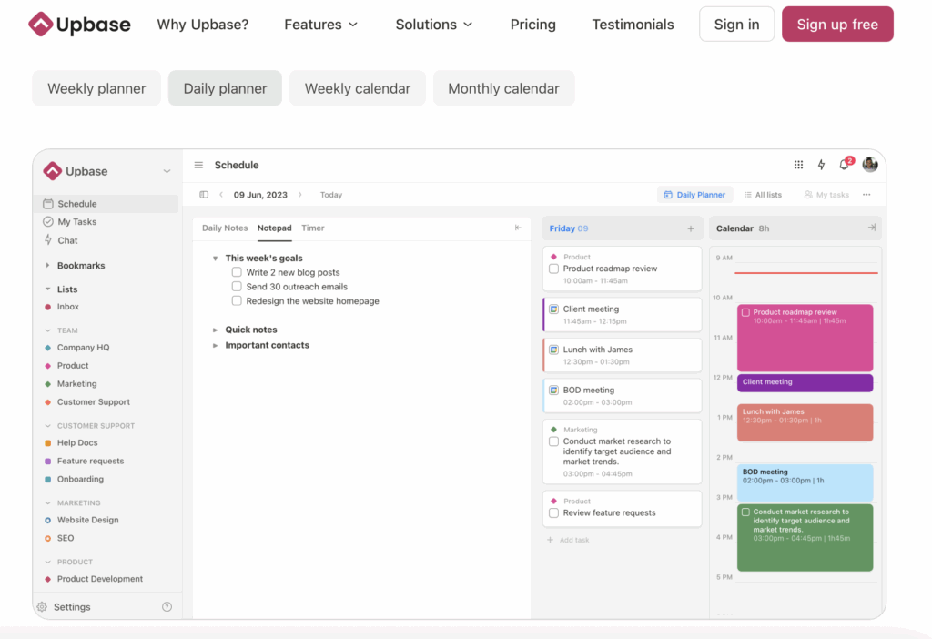932x639 pixels.
Task: Open the Features dropdown in navigation
Action: click(321, 25)
